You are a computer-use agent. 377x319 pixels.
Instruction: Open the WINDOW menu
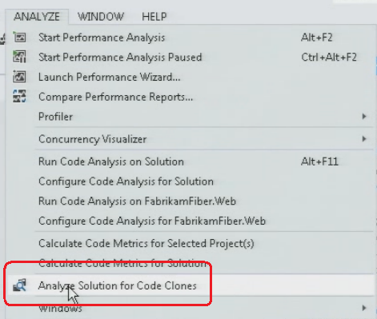coord(101,17)
